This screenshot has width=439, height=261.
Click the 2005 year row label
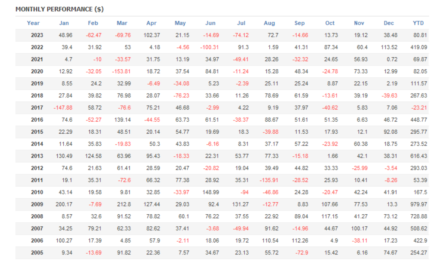pyautogui.click(x=37, y=253)
